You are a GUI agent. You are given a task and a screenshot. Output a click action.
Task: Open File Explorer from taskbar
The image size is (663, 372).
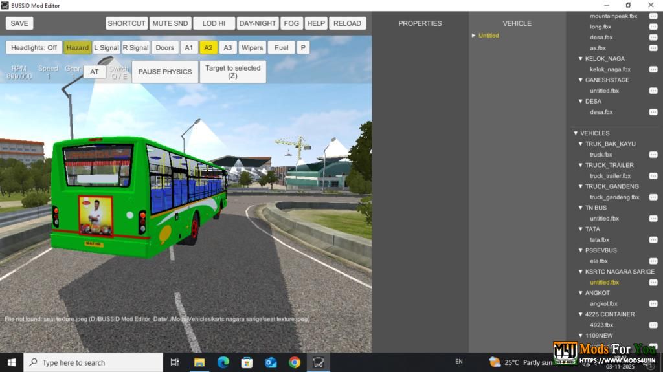(199, 362)
